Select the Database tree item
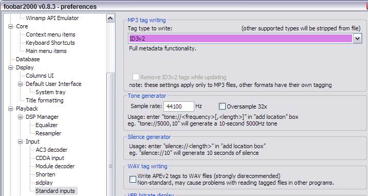 (x=28, y=59)
